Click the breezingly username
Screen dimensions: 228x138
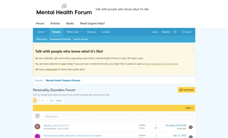(182, 129)
